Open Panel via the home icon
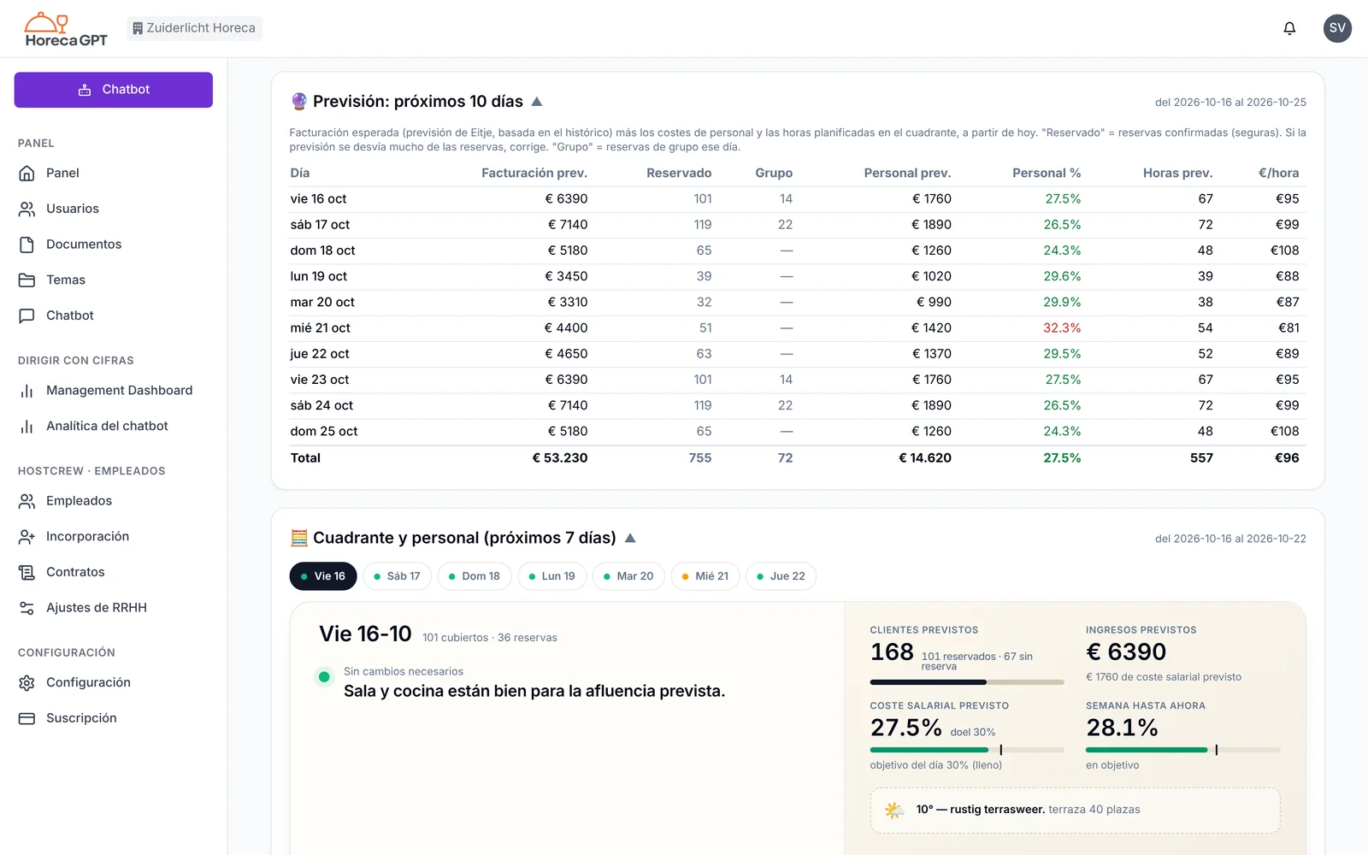This screenshot has width=1368, height=855. [x=27, y=173]
